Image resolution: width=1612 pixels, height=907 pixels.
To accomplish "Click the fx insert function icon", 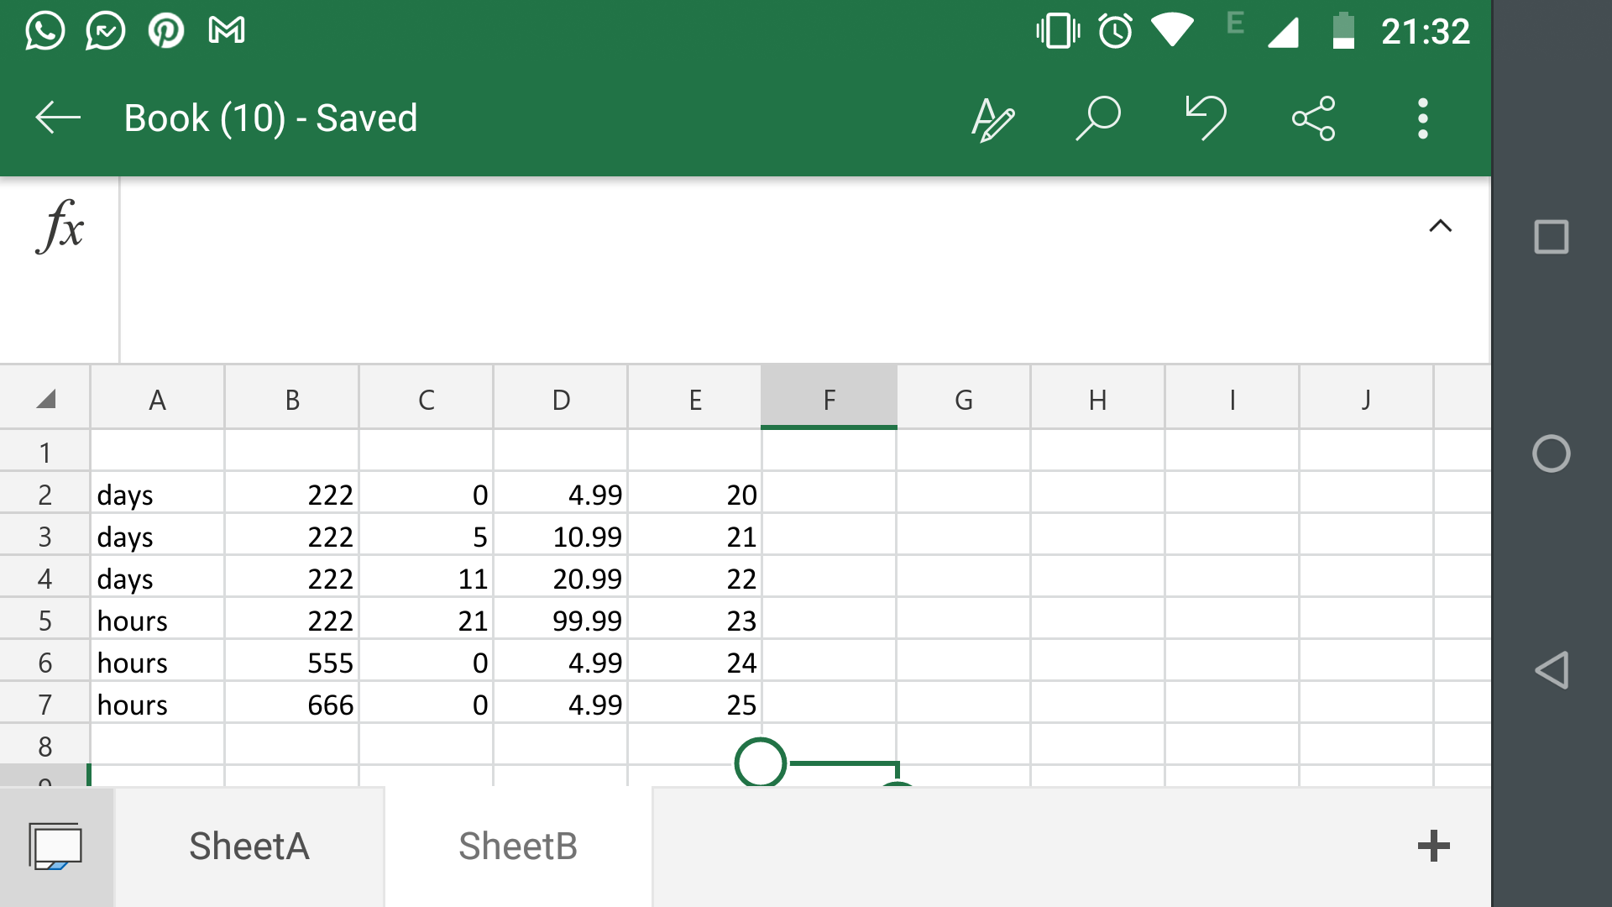I will click(x=60, y=227).
